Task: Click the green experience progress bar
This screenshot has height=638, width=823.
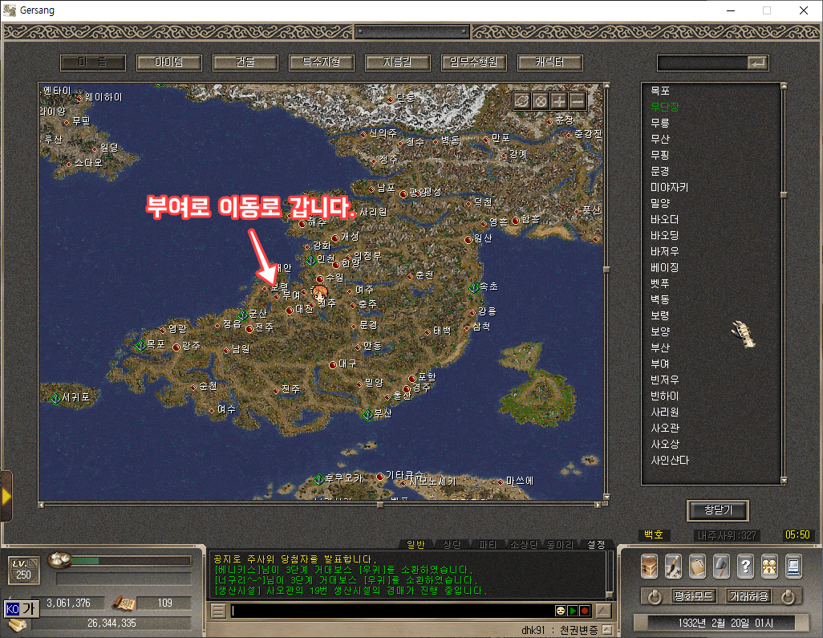Action: (x=85, y=561)
